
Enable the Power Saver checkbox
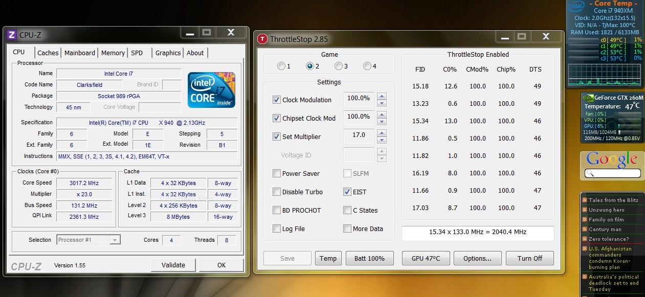pyautogui.click(x=277, y=173)
